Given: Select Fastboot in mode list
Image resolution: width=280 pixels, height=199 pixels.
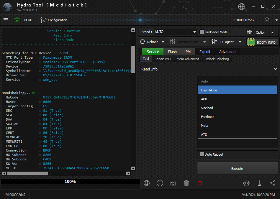Looking at the screenshot, I should click(237, 116).
